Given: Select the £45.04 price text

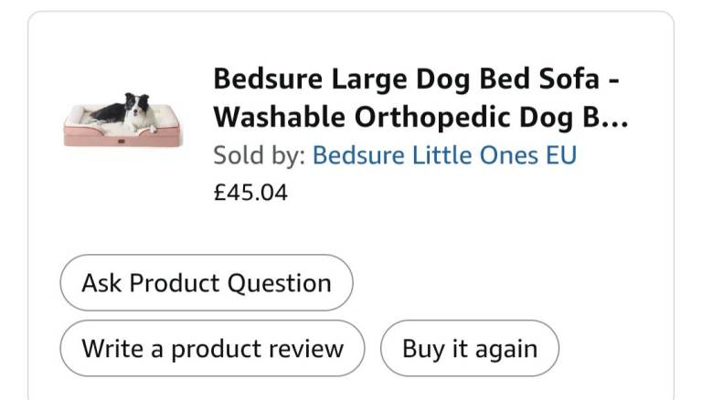Looking at the screenshot, I should (250, 193).
